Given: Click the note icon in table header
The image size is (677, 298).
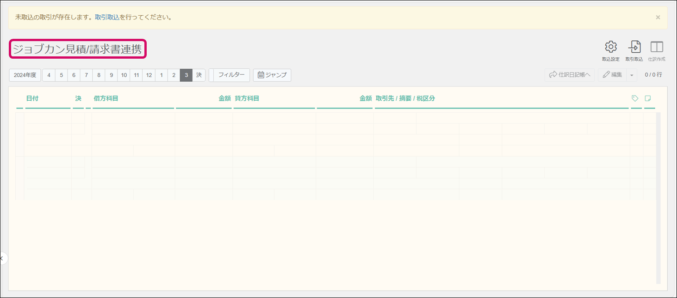Looking at the screenshot, I should (x=648, y=98).
